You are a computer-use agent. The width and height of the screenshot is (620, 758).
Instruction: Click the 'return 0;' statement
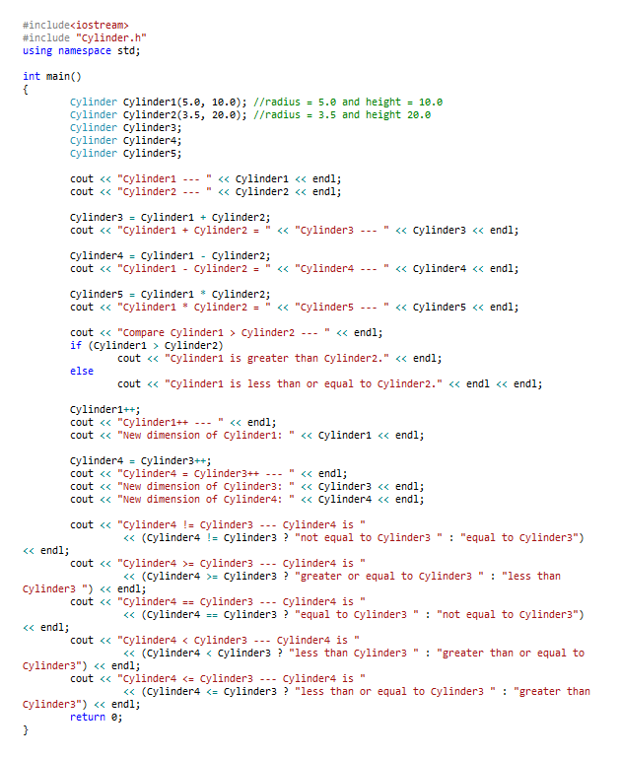(97, 717)
